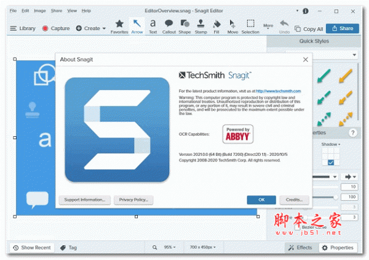Open the line style dropdown
The height and width of the screenshot is (260, 369).
(335, 177)
